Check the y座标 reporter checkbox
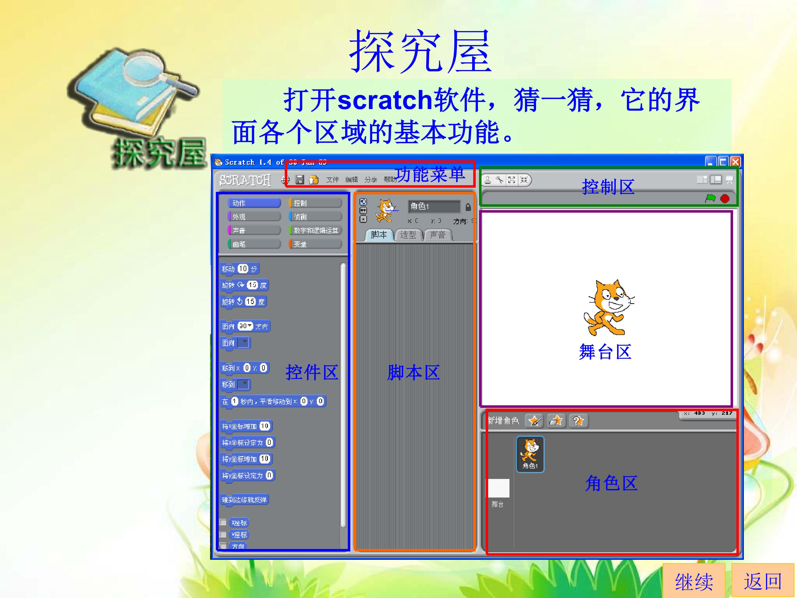This screenshot has height=598, width=797. [x=223, y=534]
